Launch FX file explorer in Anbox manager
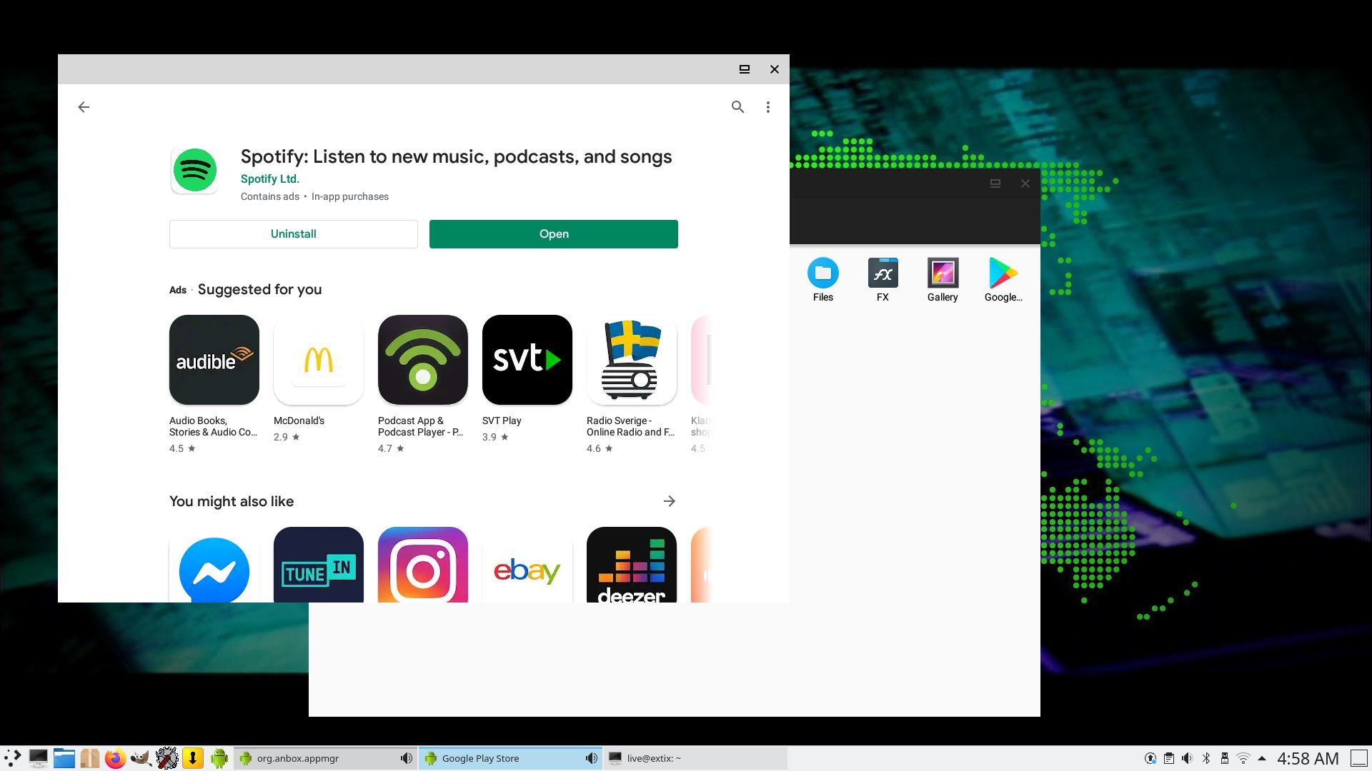The height and width of the screenshot is (771, 1372). coord(883,279)
